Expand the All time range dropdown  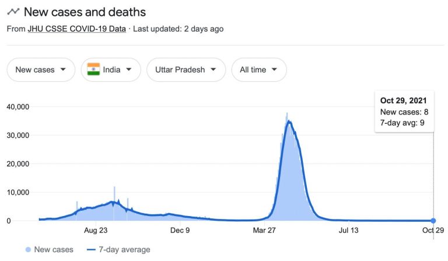259,69
